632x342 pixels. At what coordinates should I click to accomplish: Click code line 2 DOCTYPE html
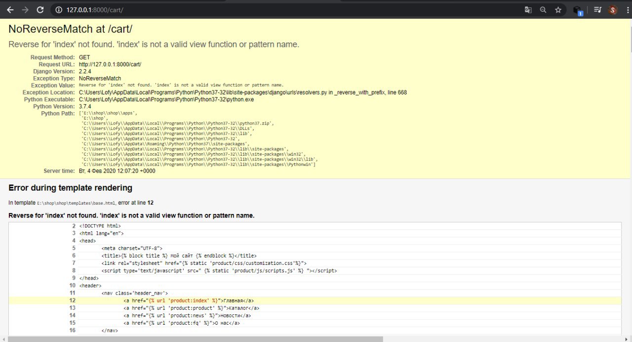315,226
